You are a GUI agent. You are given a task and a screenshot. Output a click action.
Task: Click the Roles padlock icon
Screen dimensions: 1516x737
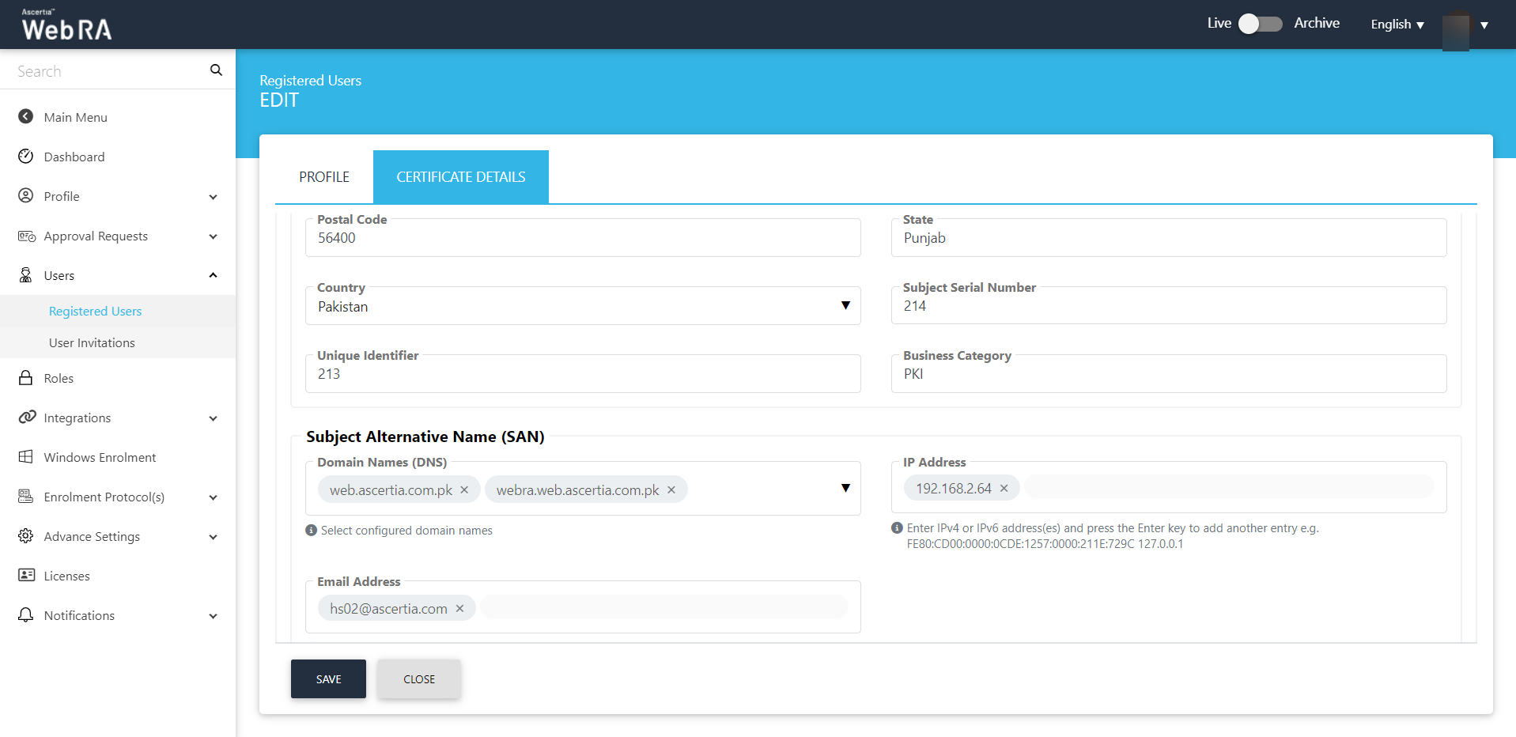(x=26, y=378)
